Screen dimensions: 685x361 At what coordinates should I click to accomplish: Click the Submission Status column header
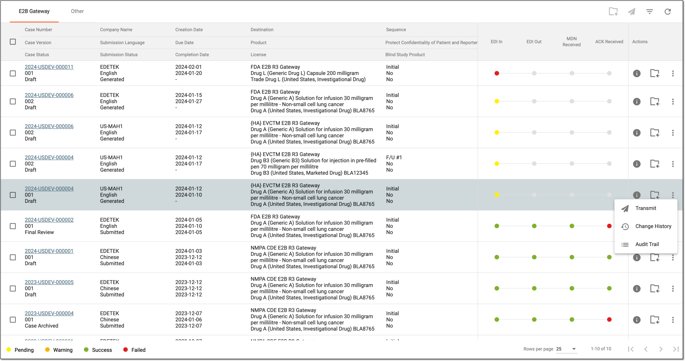[x=119, y=55]
